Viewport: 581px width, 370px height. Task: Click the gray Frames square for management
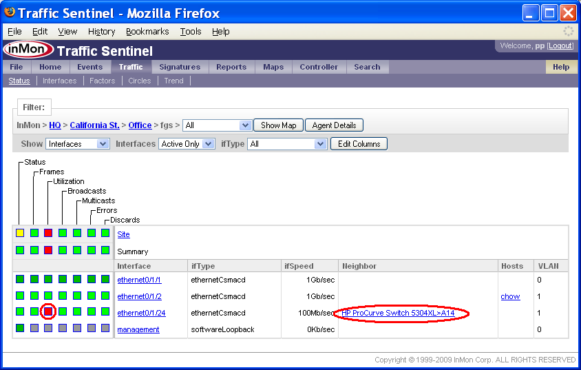[34, 328]
